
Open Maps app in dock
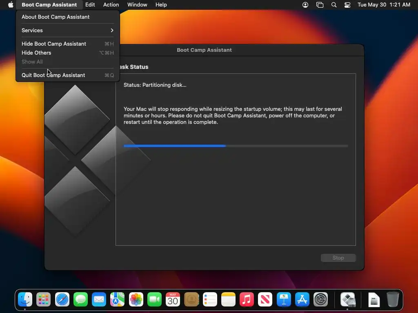(117, 300)
